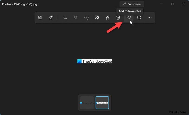Screen dimensions: 189x115
Task: Select the highlighted second filmstrip thumbnail
Action: tap(102, 103)
